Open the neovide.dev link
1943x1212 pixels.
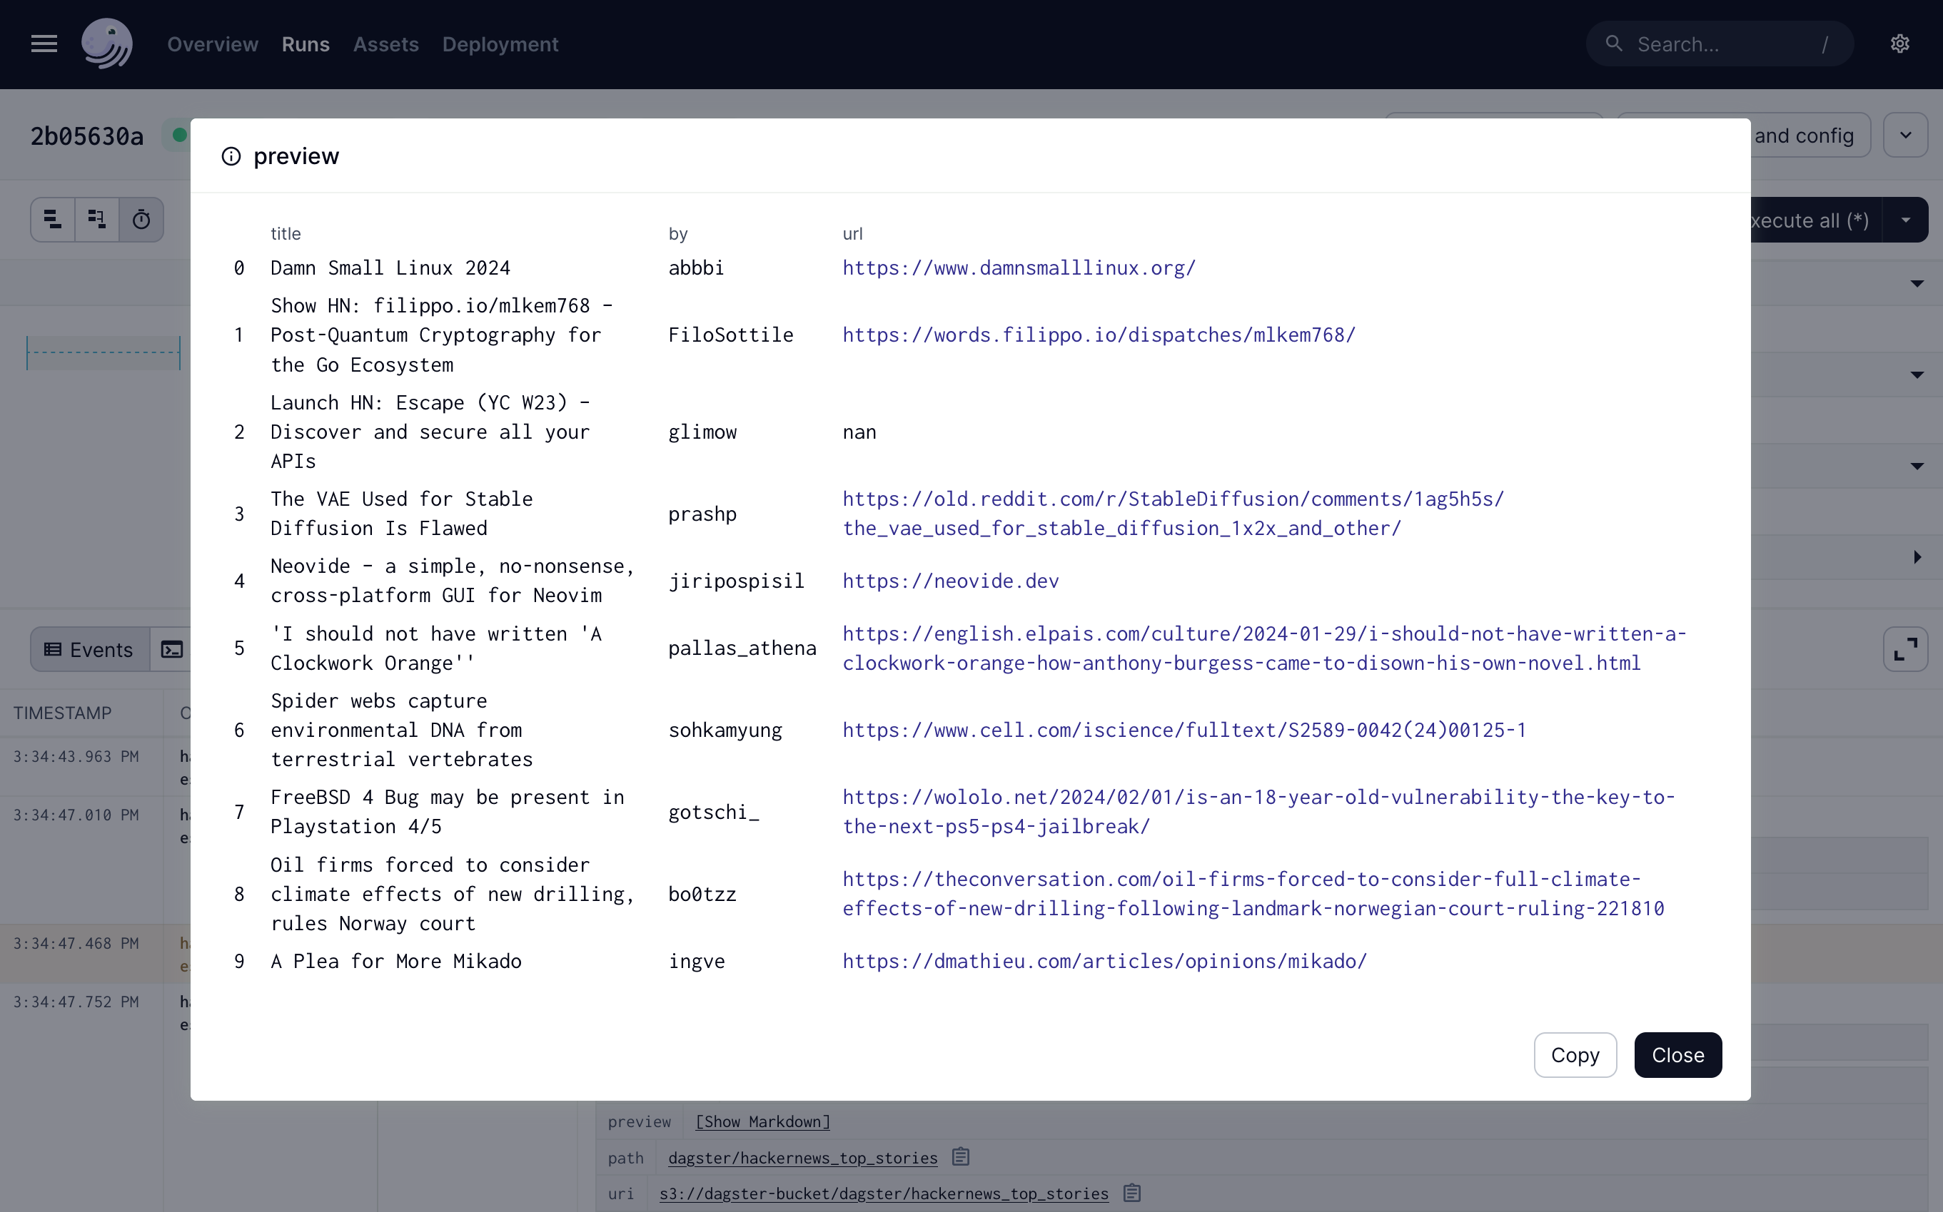pos(950,581)
